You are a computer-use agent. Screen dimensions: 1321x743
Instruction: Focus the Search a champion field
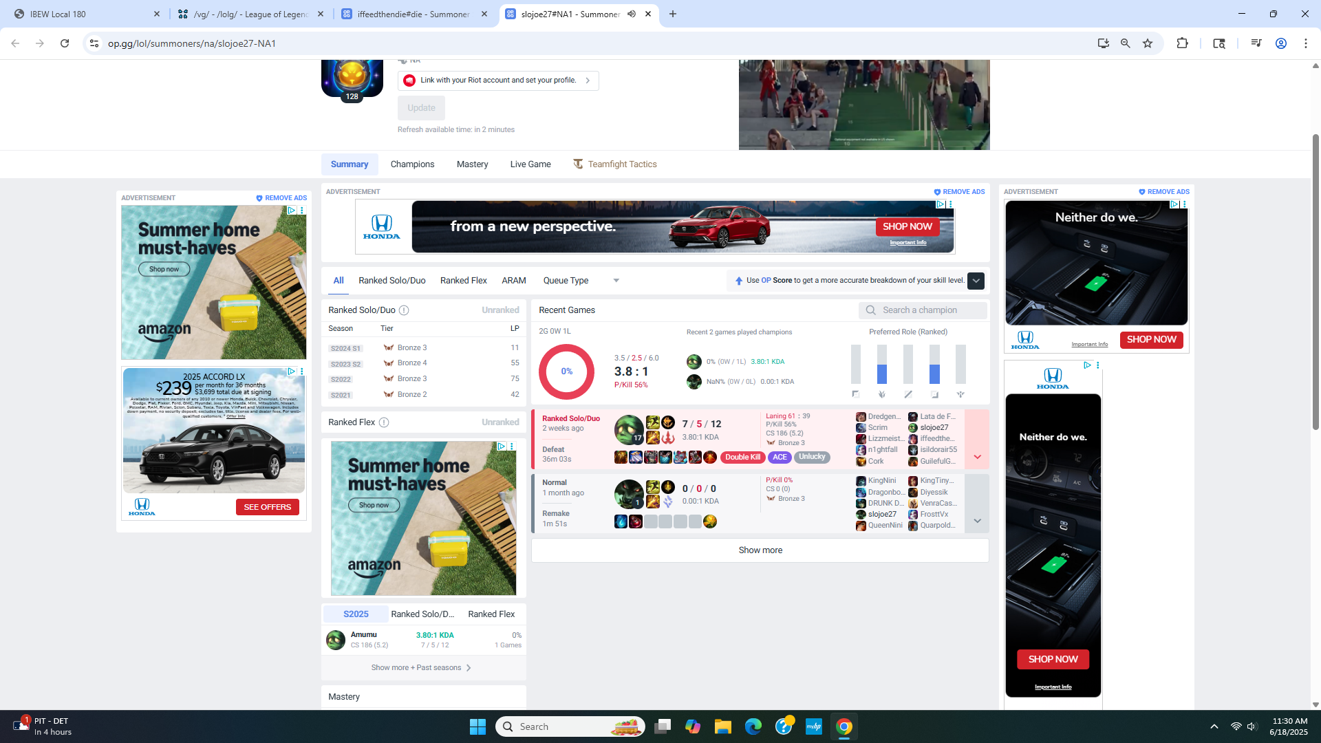[923, 310]
